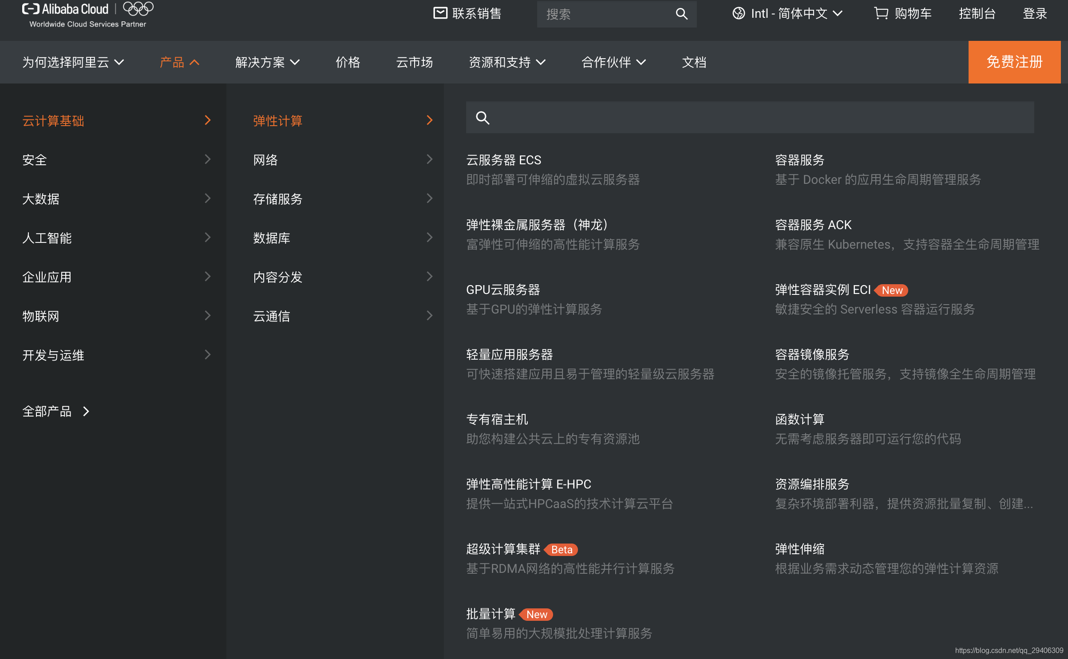Screen dimensions: 1068x659
Task: Open 专有宿主机 product
Action: [x=497, y=419]
